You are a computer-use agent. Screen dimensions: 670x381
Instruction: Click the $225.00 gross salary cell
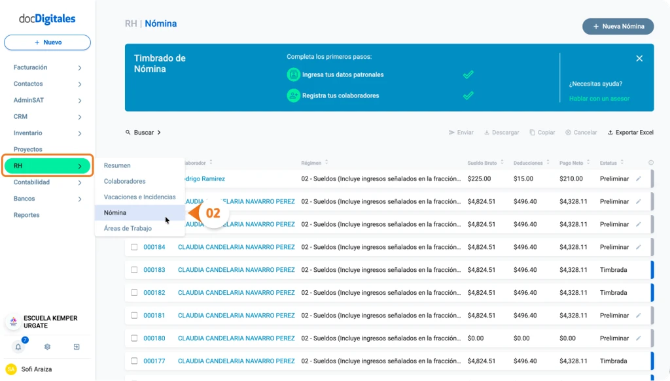pyautogui.click(x=479, y=179)
